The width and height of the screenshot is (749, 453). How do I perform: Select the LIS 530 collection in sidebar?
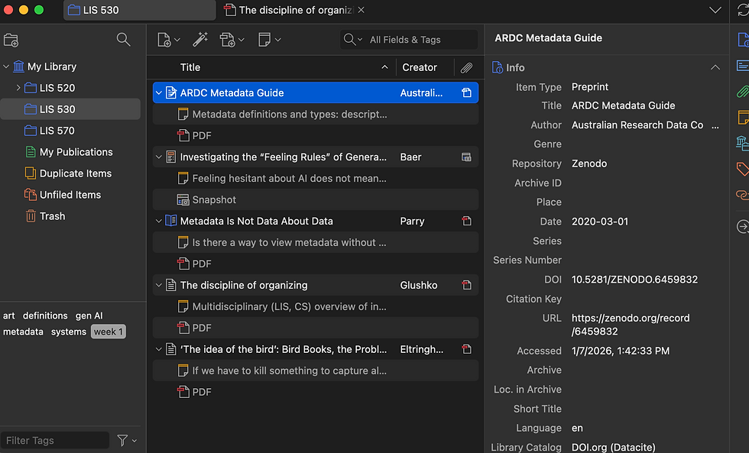tap(70, 109)
